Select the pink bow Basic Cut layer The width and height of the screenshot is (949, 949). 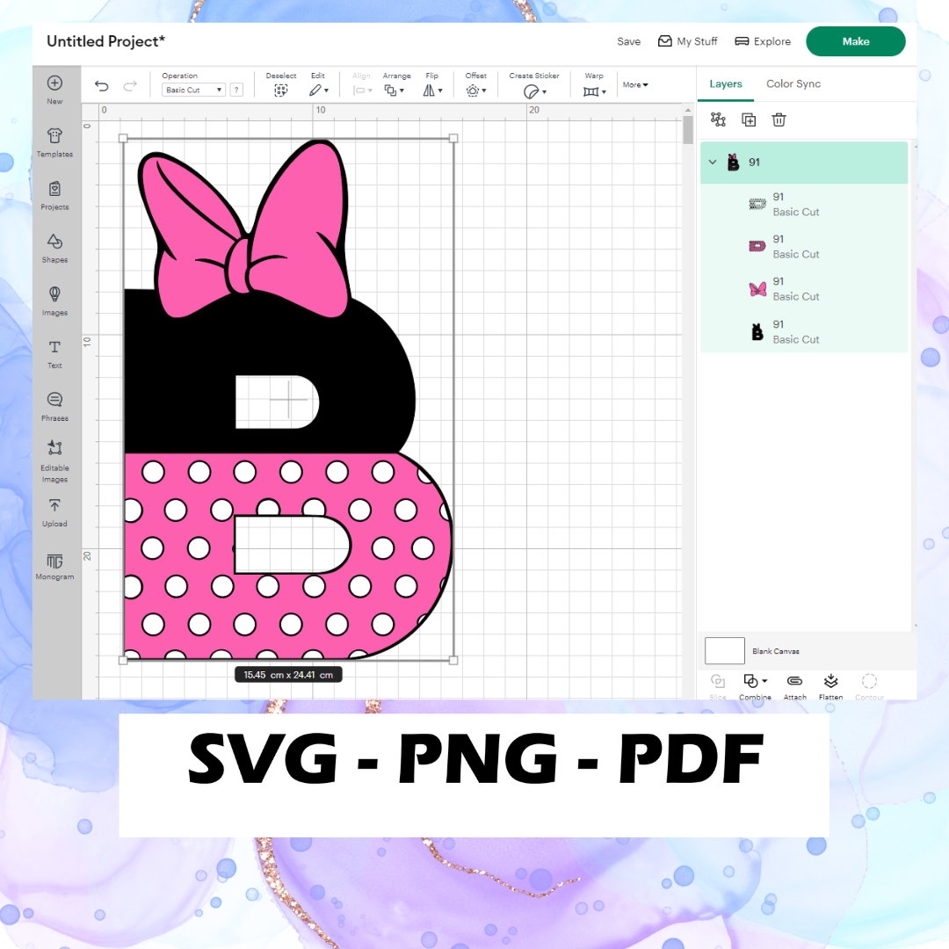pos(804,289)
